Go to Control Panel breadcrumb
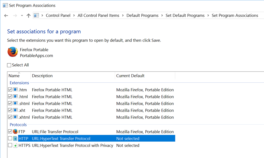This screenshot has width=264, height=158. click(58, 16)
